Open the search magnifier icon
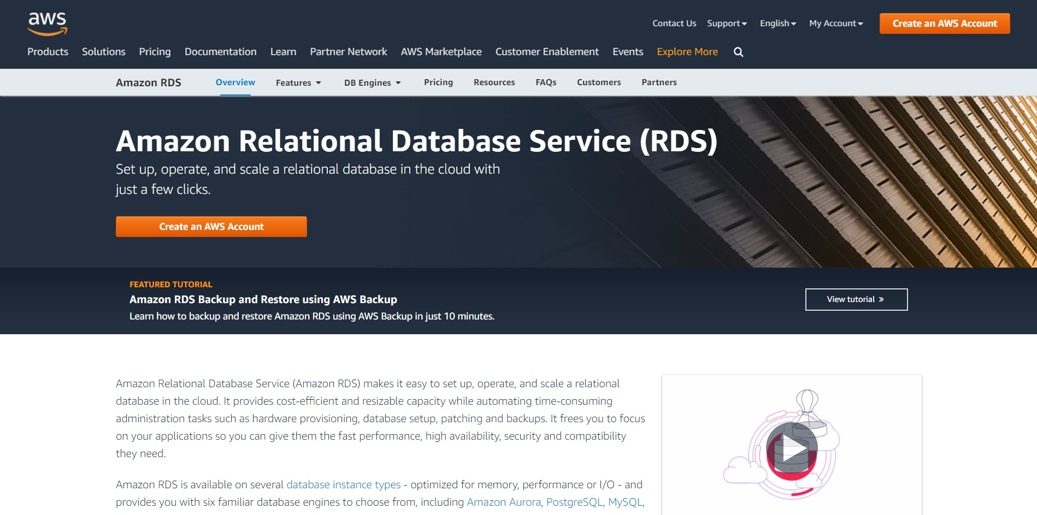Image resolution: width=1037 pixels, height=515 pixels. [x=738, y=52]
